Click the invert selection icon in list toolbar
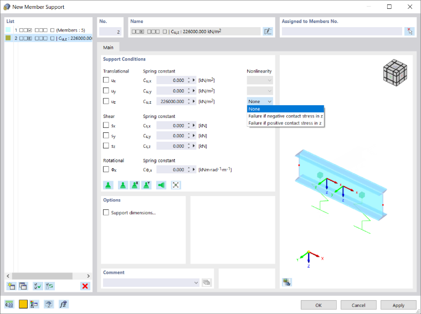Viewport: 421px width, 314px height. [50, 286]
